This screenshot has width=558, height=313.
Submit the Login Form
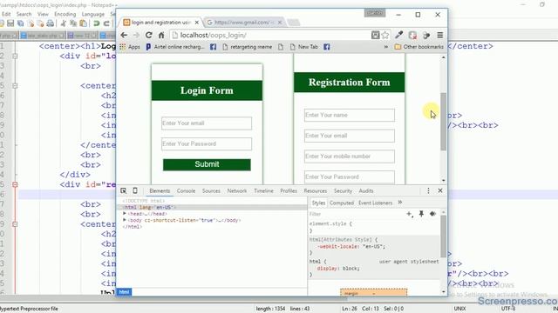pyautogui.click(x=207, y=164)
